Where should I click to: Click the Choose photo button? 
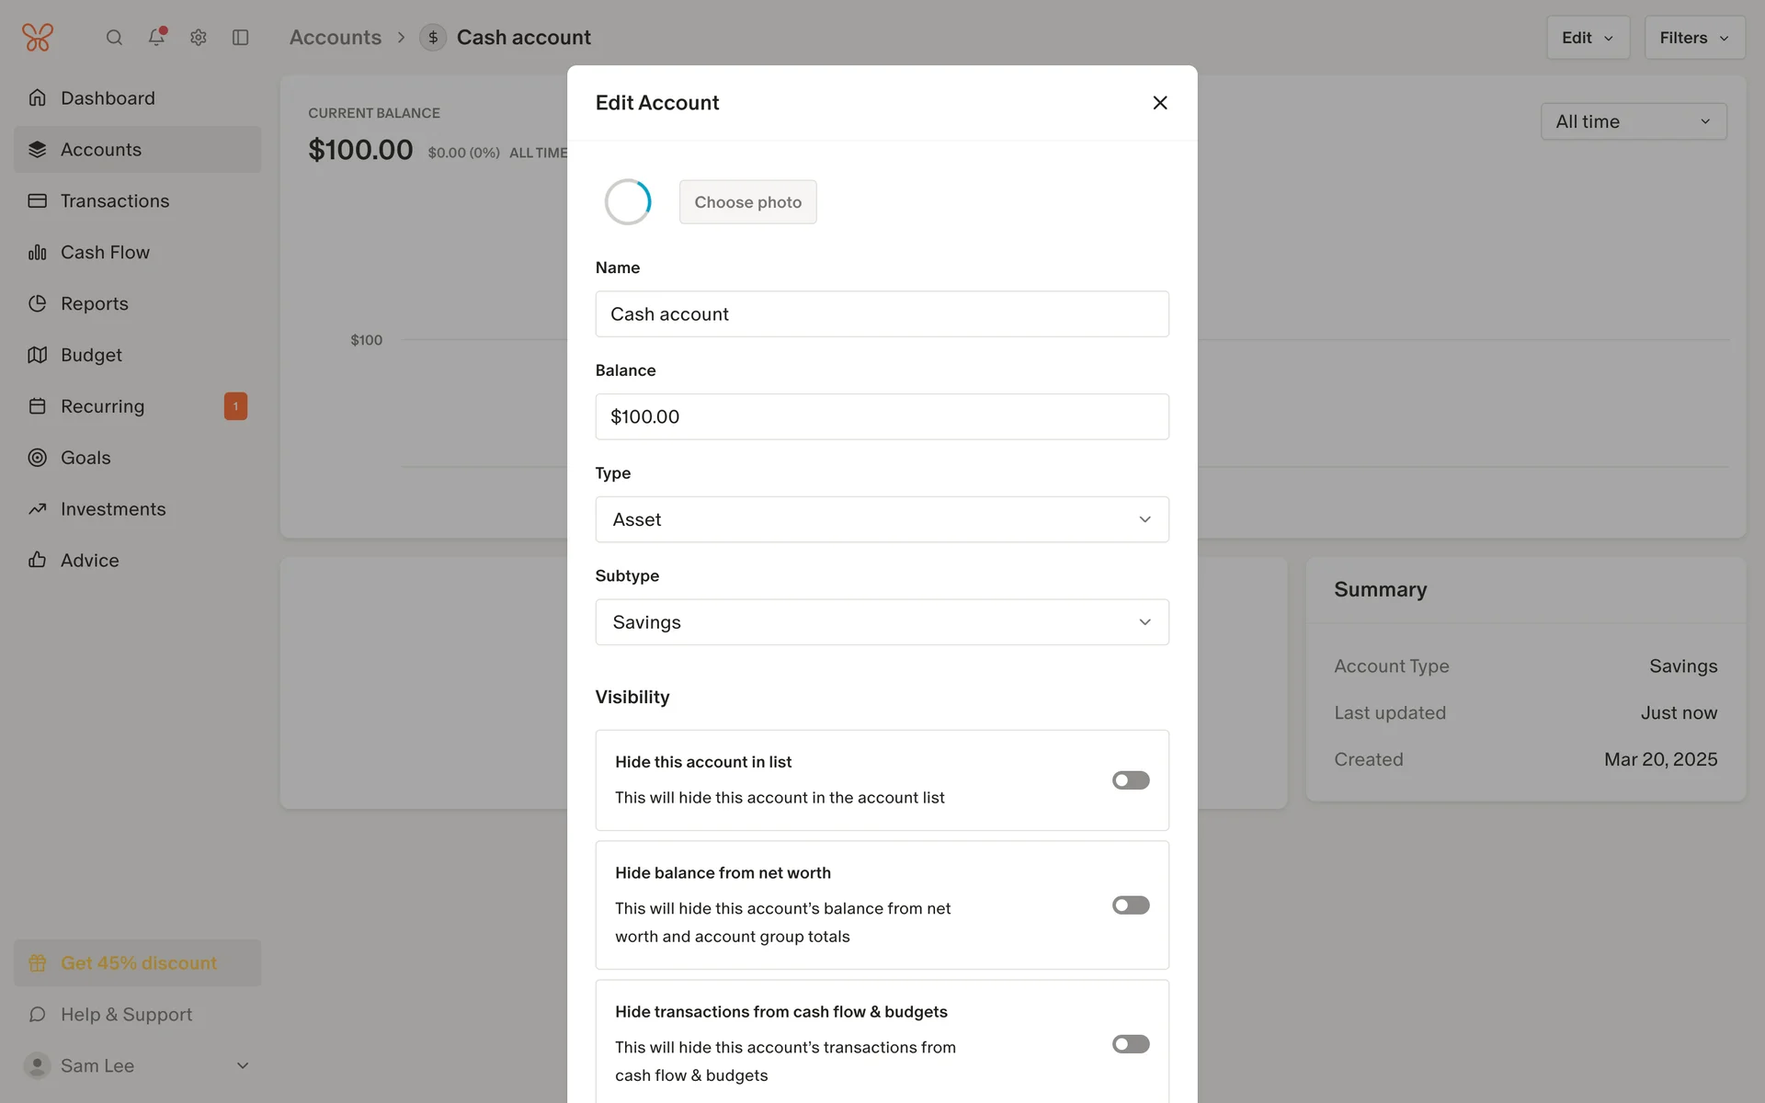(747, 202)
